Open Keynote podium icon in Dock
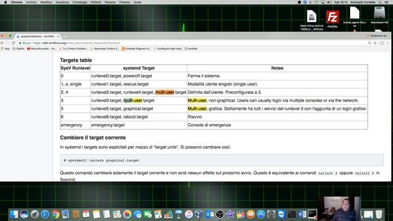 point(179,214)
